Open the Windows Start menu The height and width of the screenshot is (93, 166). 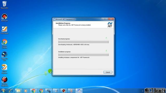[3, 91]
